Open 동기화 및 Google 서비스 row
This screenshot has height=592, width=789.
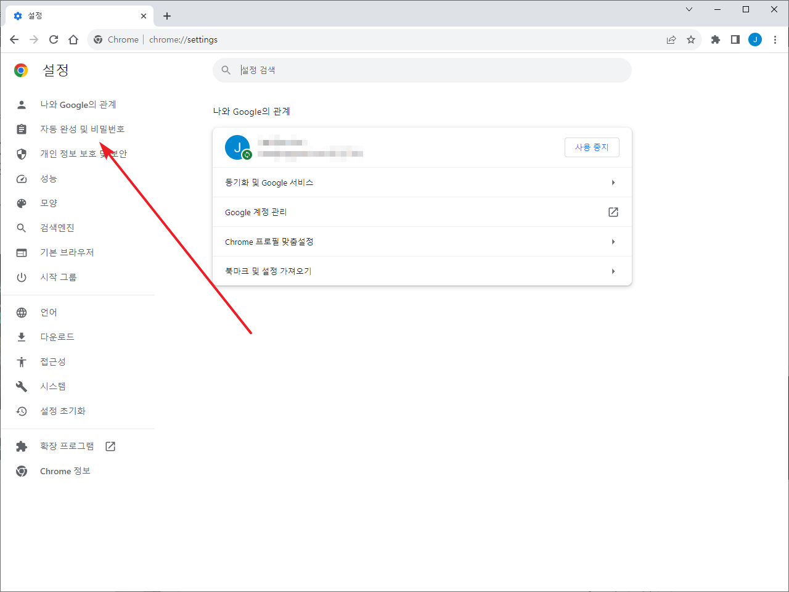[x=422, y=183]
